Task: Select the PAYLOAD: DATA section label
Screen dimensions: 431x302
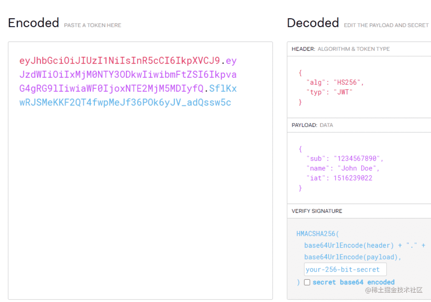Action: 312,125
